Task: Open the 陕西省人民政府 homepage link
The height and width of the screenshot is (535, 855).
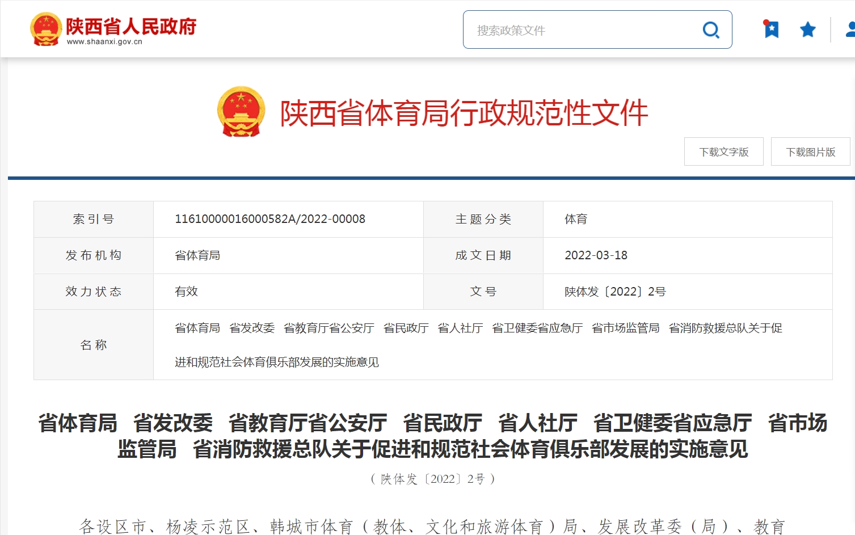Action: point(131,26)
